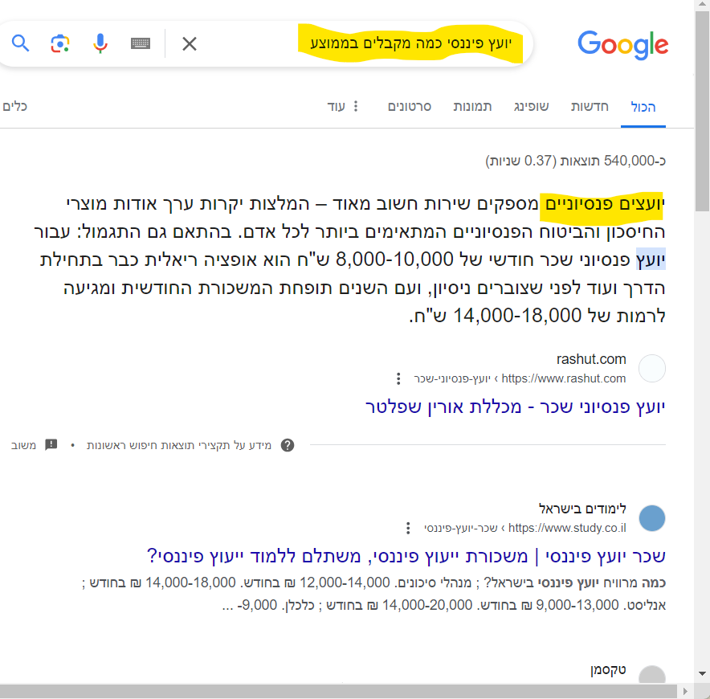710x699 pixels.
Task: Click the rashut.com site favicon
Action: click(652, 368)
